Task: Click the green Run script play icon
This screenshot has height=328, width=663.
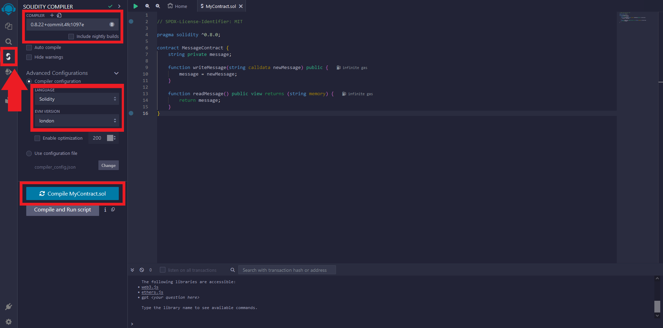Action: [x=136, y=6]
